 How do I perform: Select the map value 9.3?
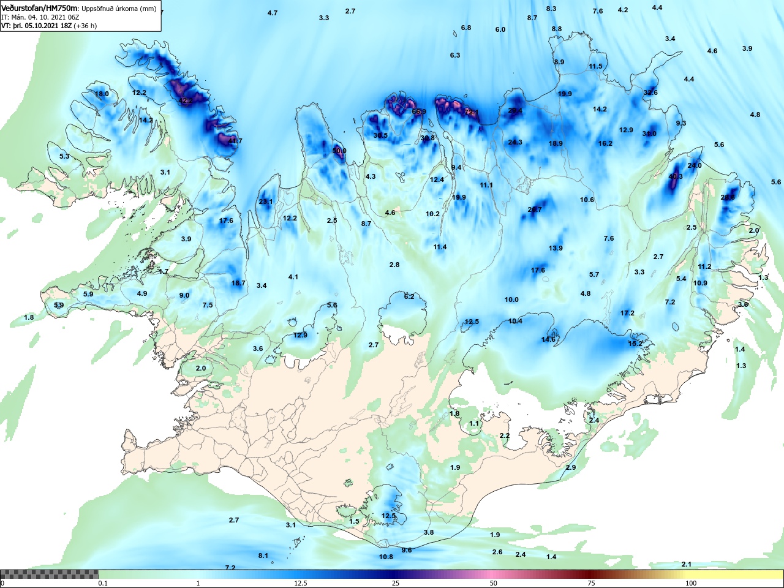681,123
